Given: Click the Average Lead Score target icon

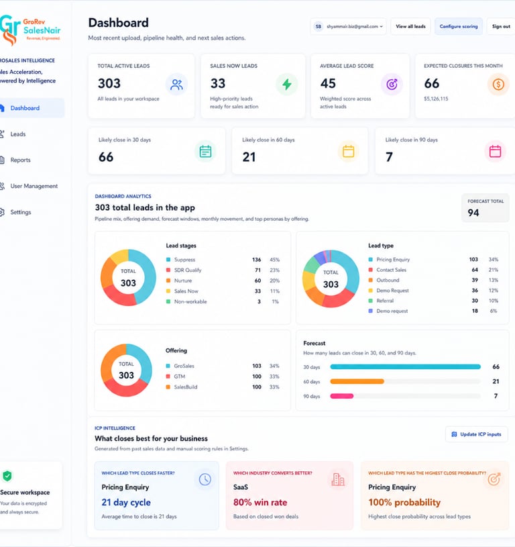Looking at the screenshot, I should pos(392,85).
